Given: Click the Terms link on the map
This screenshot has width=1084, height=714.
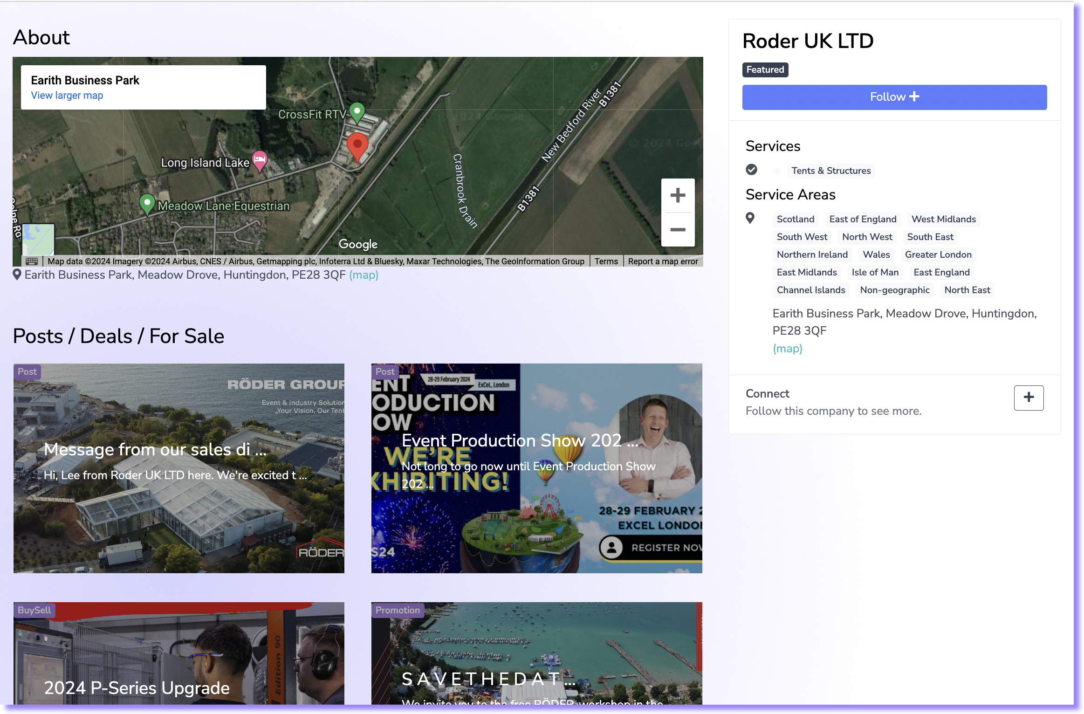Looking at the screenshot, I should coord(606,261).
